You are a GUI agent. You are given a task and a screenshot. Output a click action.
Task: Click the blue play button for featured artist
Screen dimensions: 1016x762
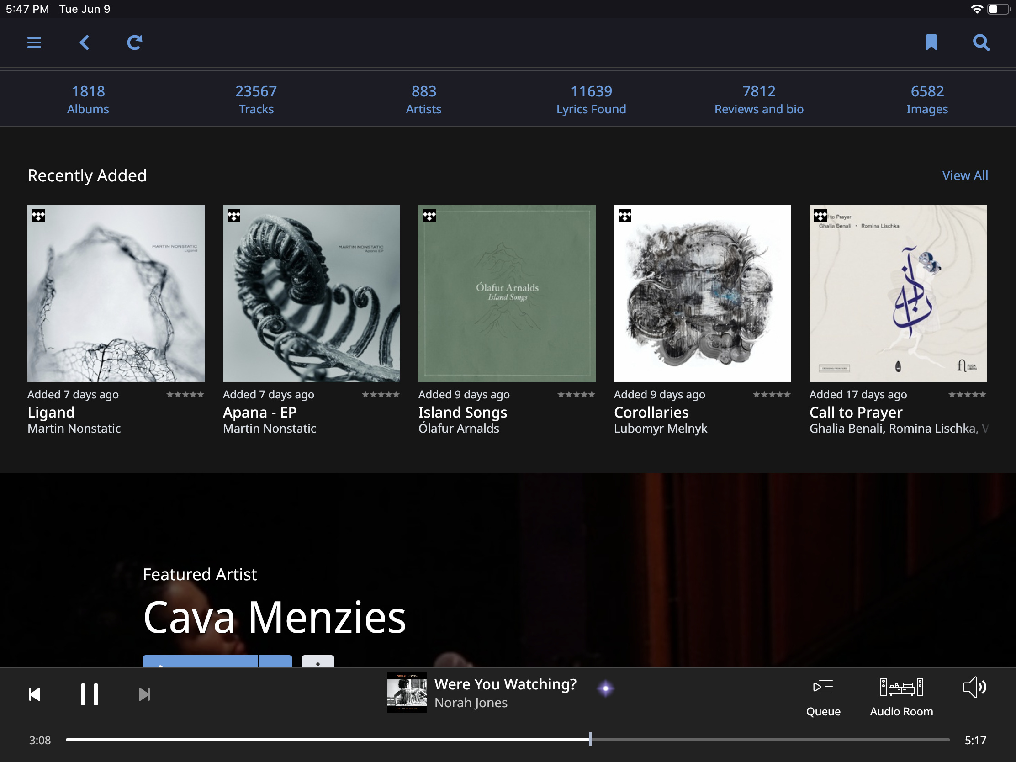(x=200, y=661)
